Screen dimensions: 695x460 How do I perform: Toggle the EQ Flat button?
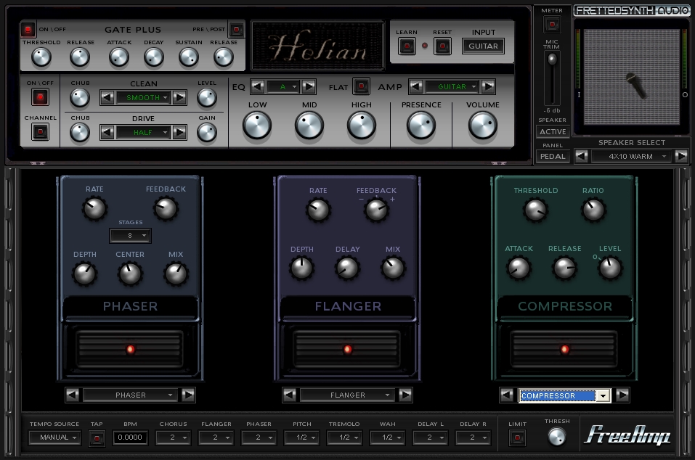coord(361,86)
